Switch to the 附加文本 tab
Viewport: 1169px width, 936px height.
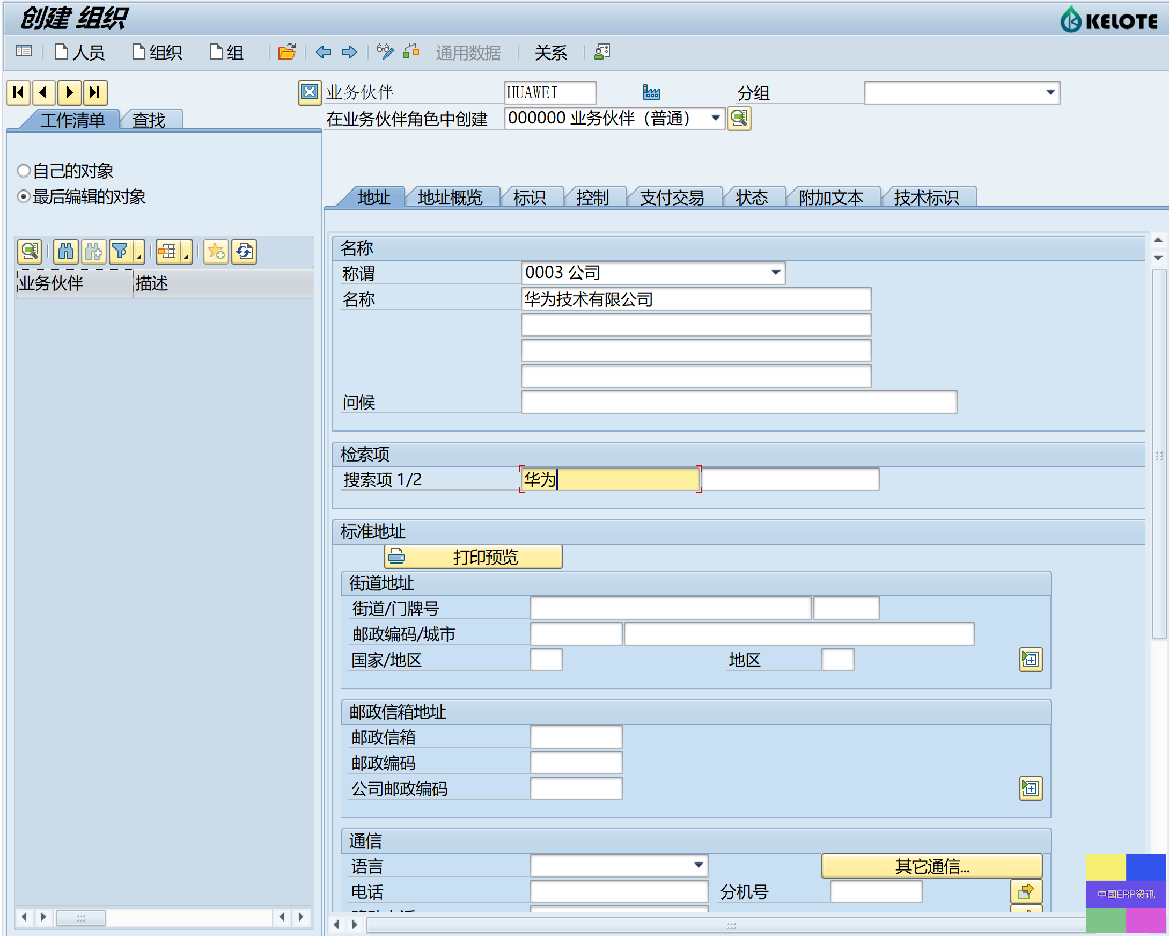[830, 198]
